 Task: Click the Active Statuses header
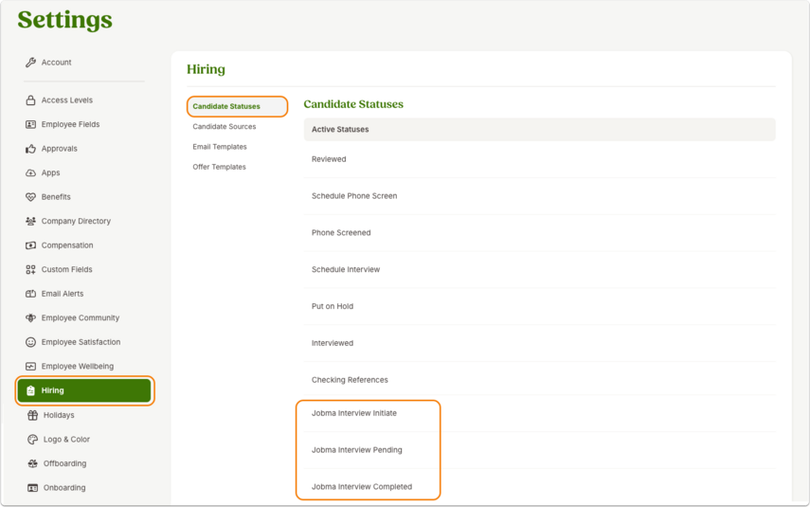point(539,129)
